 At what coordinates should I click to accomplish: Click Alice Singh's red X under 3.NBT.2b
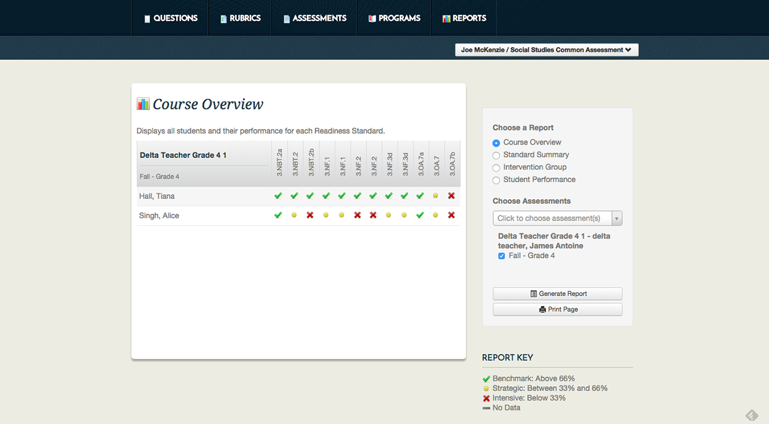point(310,215)
